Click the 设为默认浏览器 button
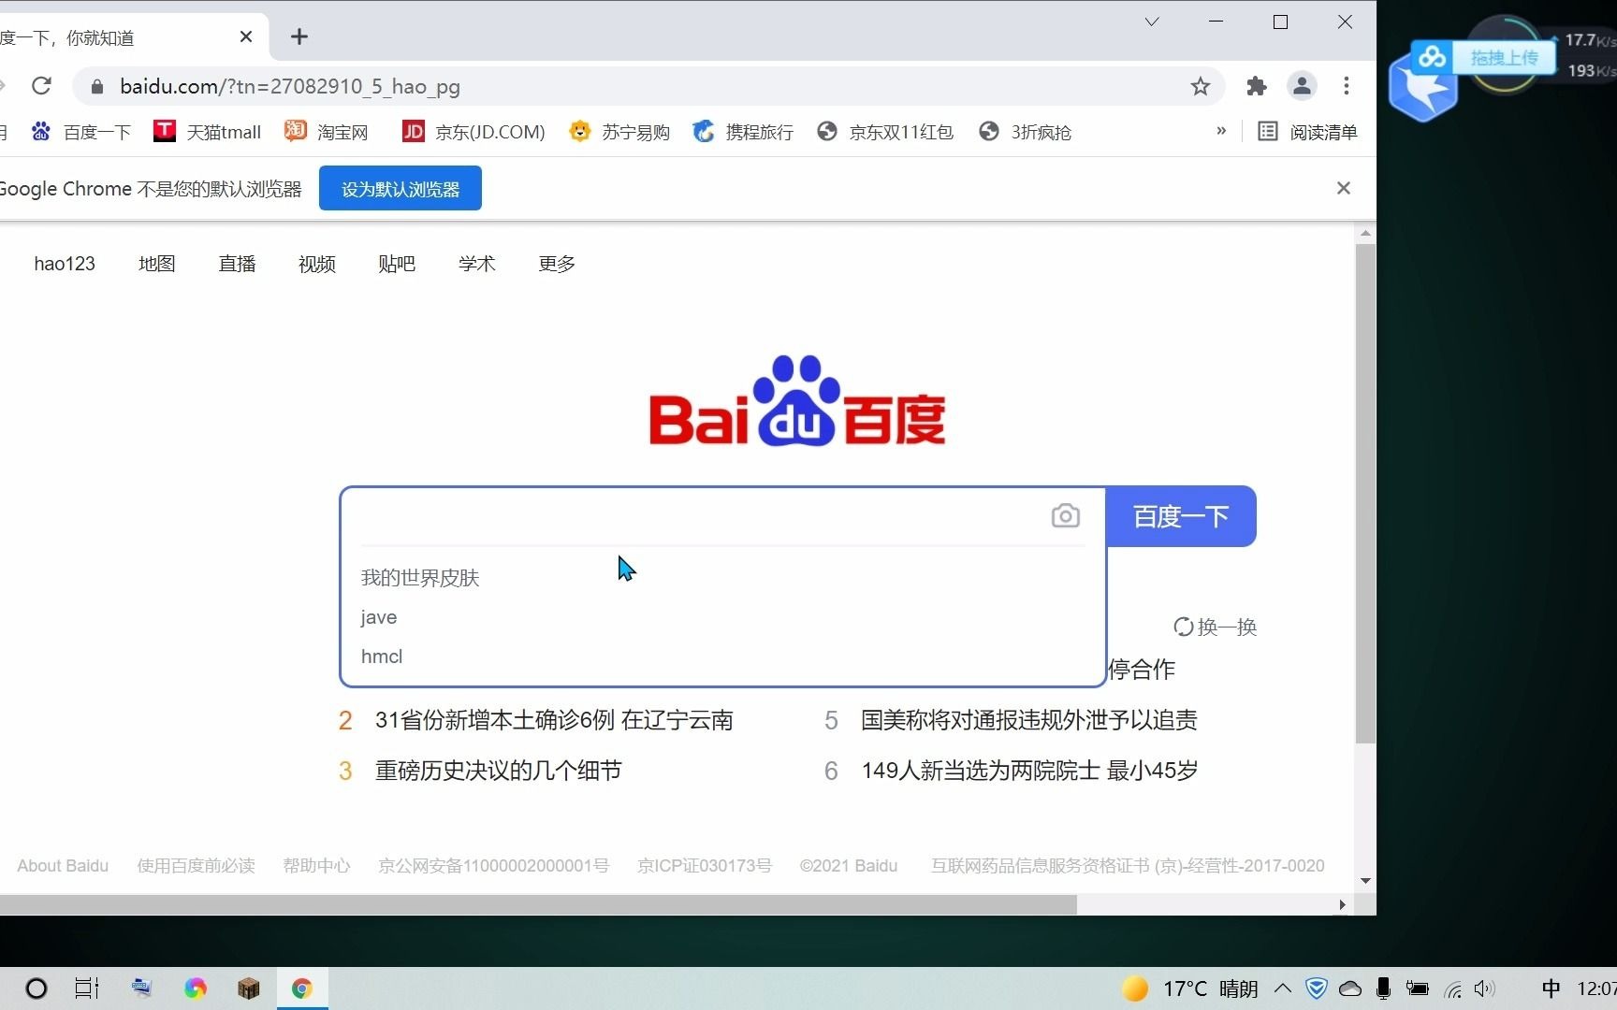The width and height of the screenshot is (1617, 1010). coord(400,188)
